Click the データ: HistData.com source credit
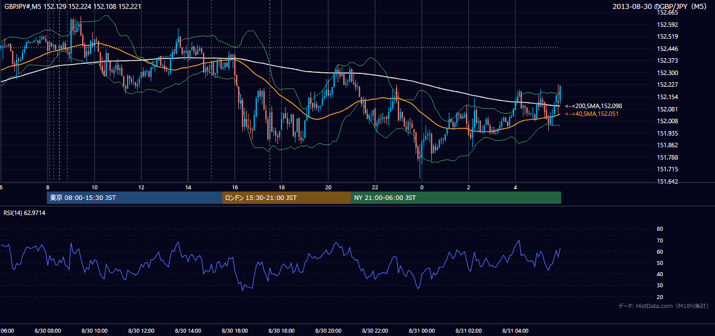This screenshot has height=336, width=715. click(x=664, y=306)
